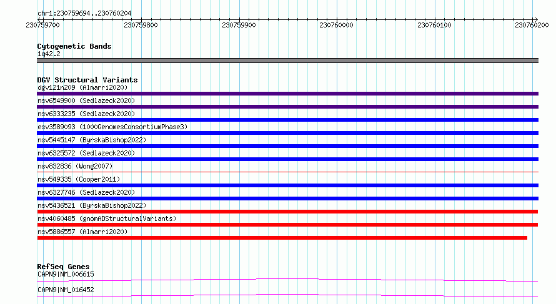Open the DGV Structural Variants track title
The image size is (556, 304).
[87, 80]
